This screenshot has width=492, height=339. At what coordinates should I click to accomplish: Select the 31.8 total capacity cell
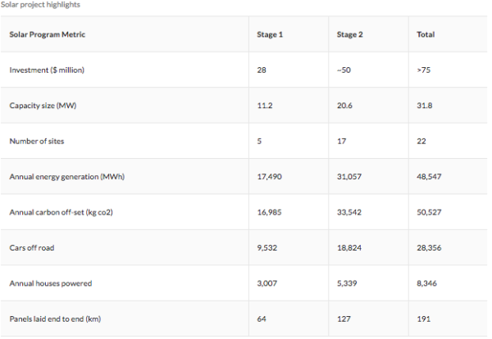click(x=425, y=106)
